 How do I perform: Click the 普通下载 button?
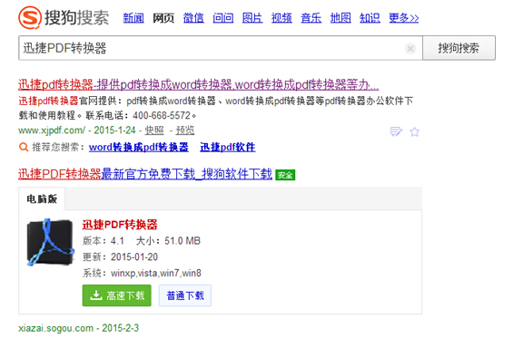click(x=185, y=295)
